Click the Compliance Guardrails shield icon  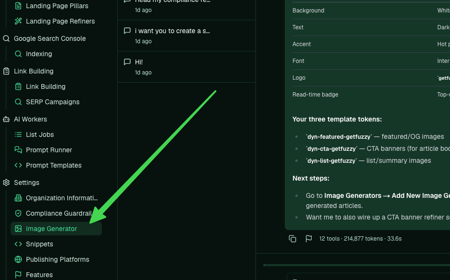18,213
